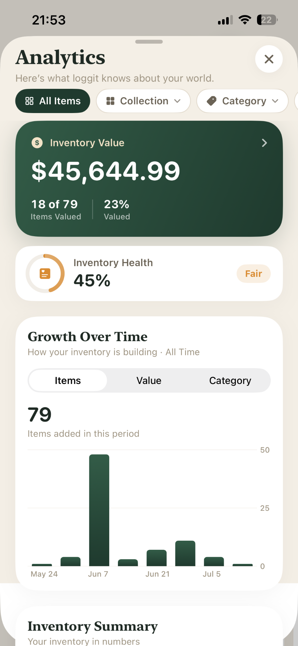298x646 pixels.
Task: Open Inventory Value details via chevron
Action: tap(264, 143)
